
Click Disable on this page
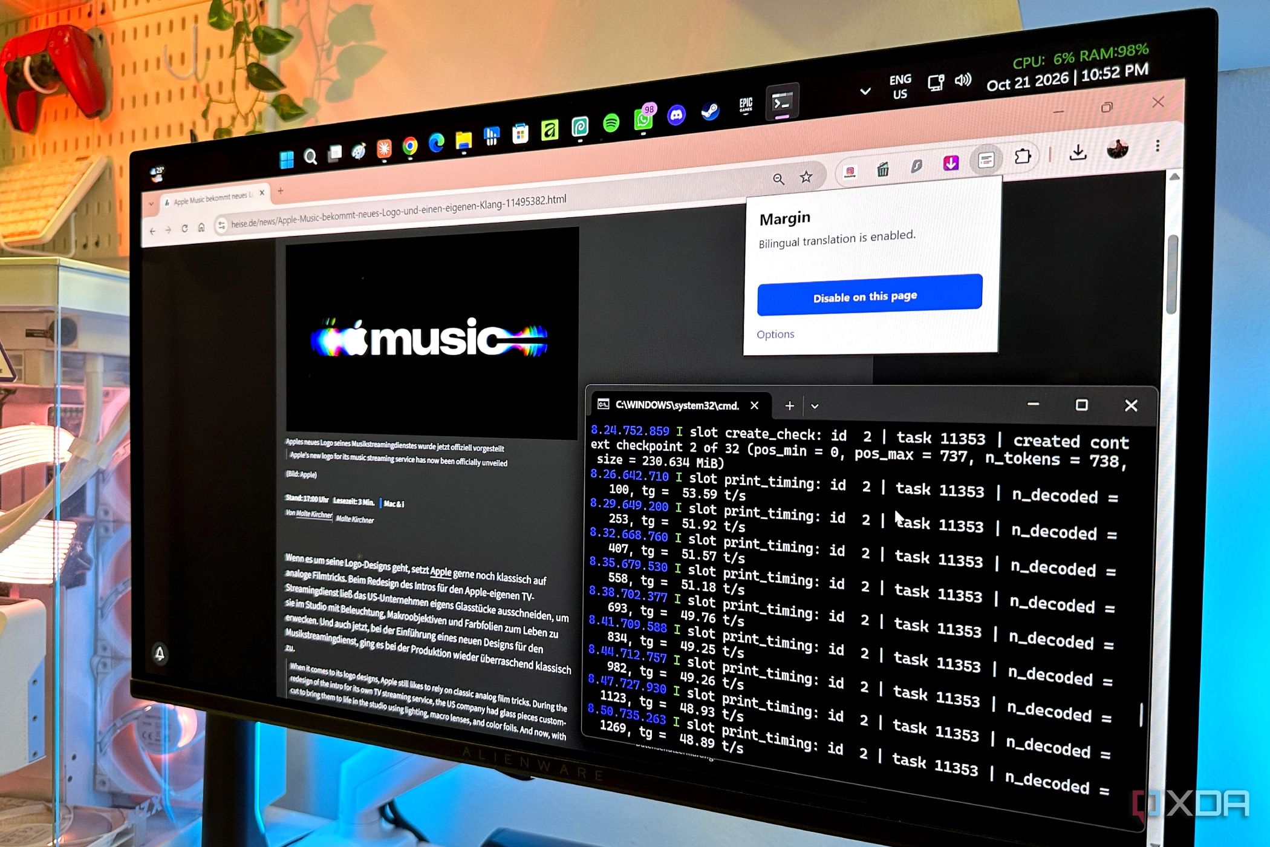coord(870,295)
